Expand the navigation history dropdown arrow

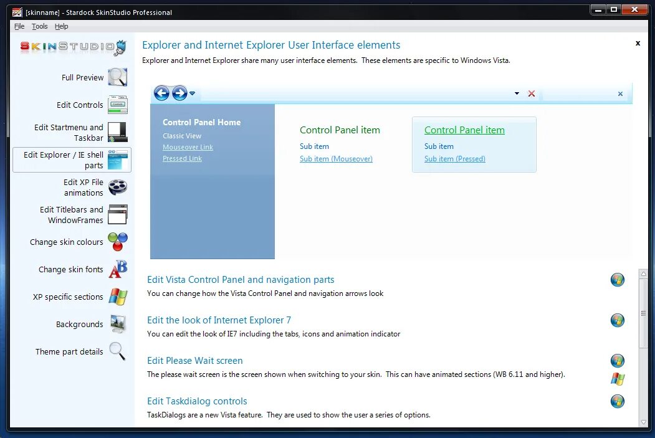(192, 93)
